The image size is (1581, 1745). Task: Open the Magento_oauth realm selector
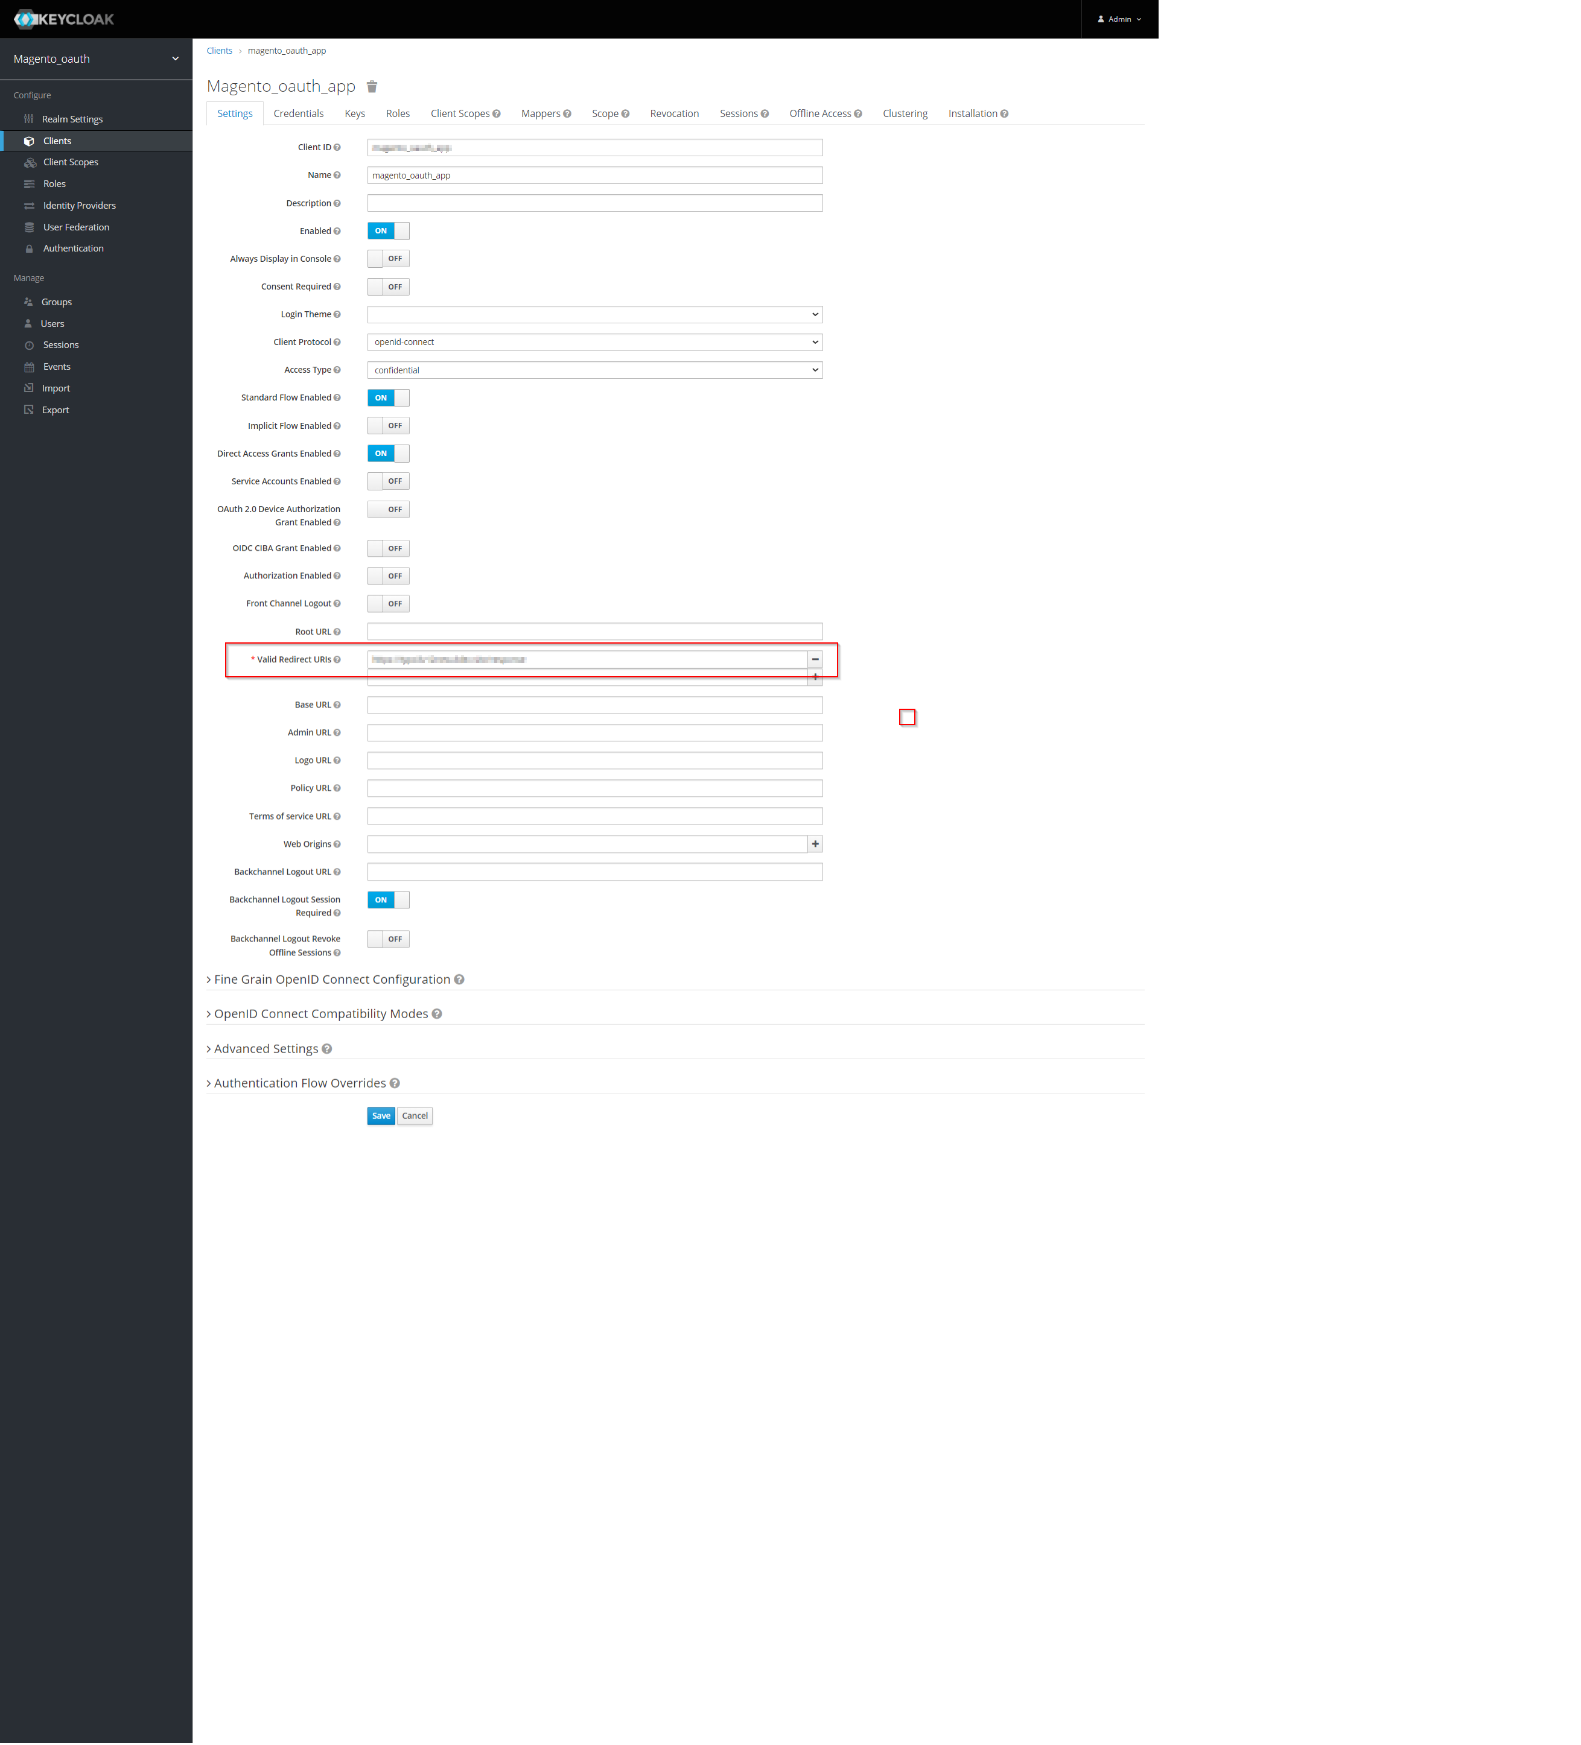pyautogui.click(x=95, y=59)
